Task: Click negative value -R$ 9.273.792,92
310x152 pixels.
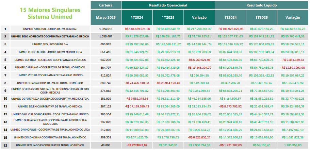Action: point(230,106)
